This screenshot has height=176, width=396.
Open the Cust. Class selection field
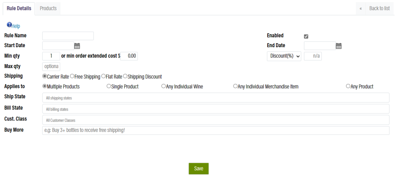point(215,120)
